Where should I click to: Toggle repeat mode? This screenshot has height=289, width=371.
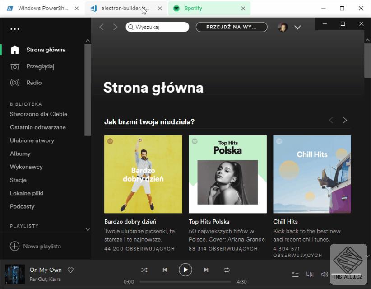(x=227, y=270)
